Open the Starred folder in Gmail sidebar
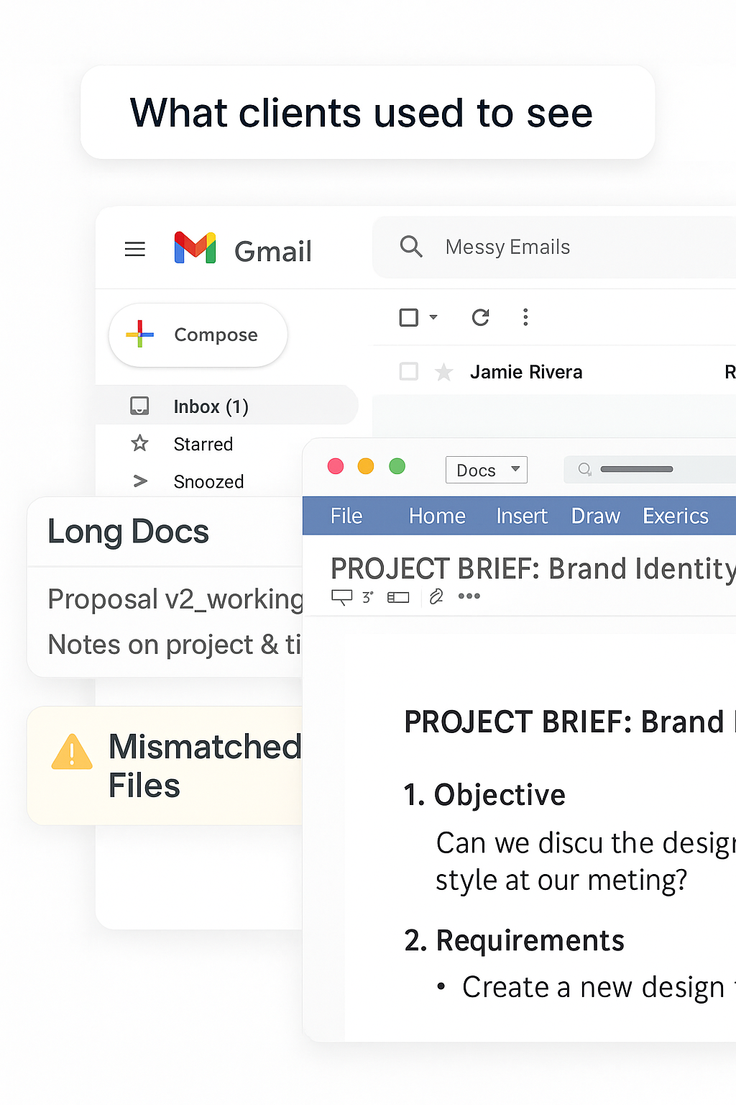736x1105 pixels. tap(203, 444)
